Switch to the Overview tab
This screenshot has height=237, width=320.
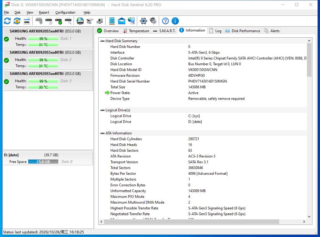coord(108,31)
